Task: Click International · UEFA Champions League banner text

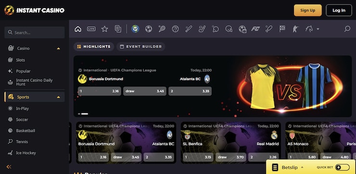Action: point(120,70)
